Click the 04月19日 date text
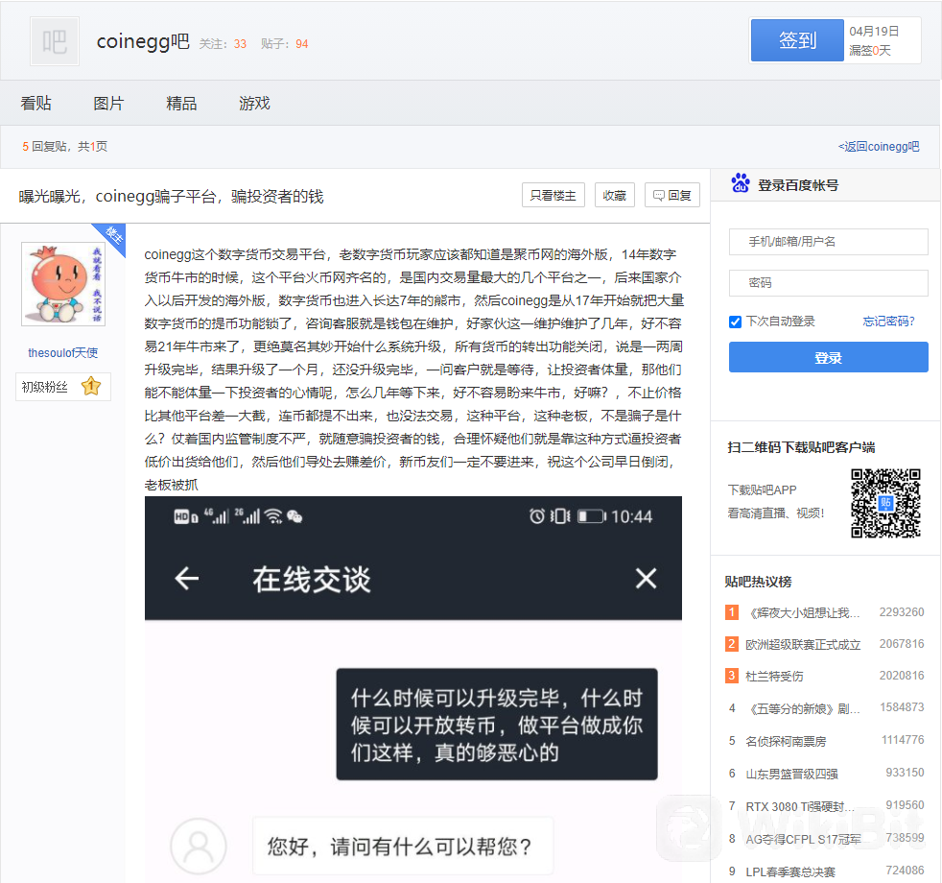 874,32
